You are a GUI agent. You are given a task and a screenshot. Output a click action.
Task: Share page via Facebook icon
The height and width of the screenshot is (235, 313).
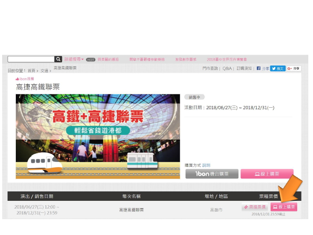click(259, 68)
